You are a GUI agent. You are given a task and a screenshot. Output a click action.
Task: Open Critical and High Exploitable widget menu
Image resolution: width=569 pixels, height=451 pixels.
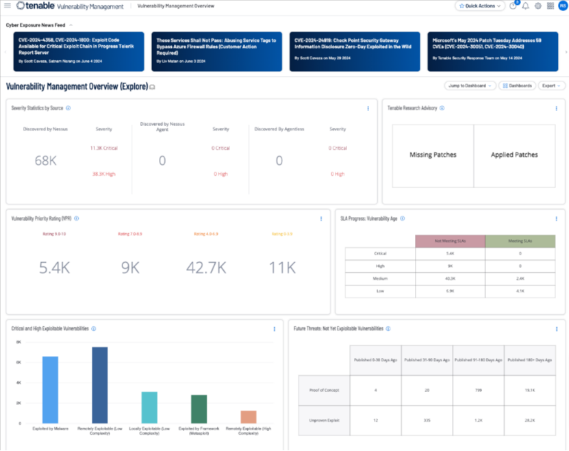coord(275,329)
